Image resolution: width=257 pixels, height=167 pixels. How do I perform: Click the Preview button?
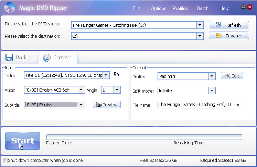click(x=107, y=105)
